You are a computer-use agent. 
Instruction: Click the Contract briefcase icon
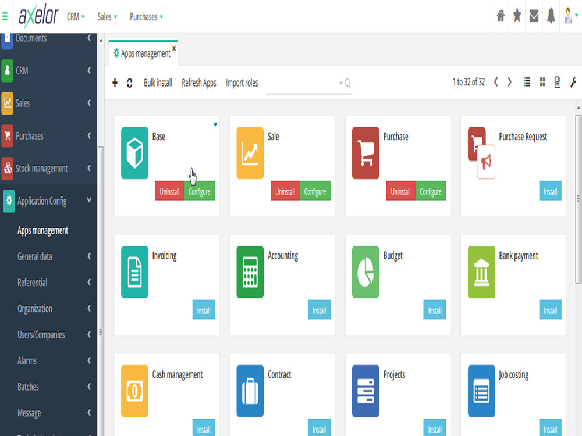250,391
